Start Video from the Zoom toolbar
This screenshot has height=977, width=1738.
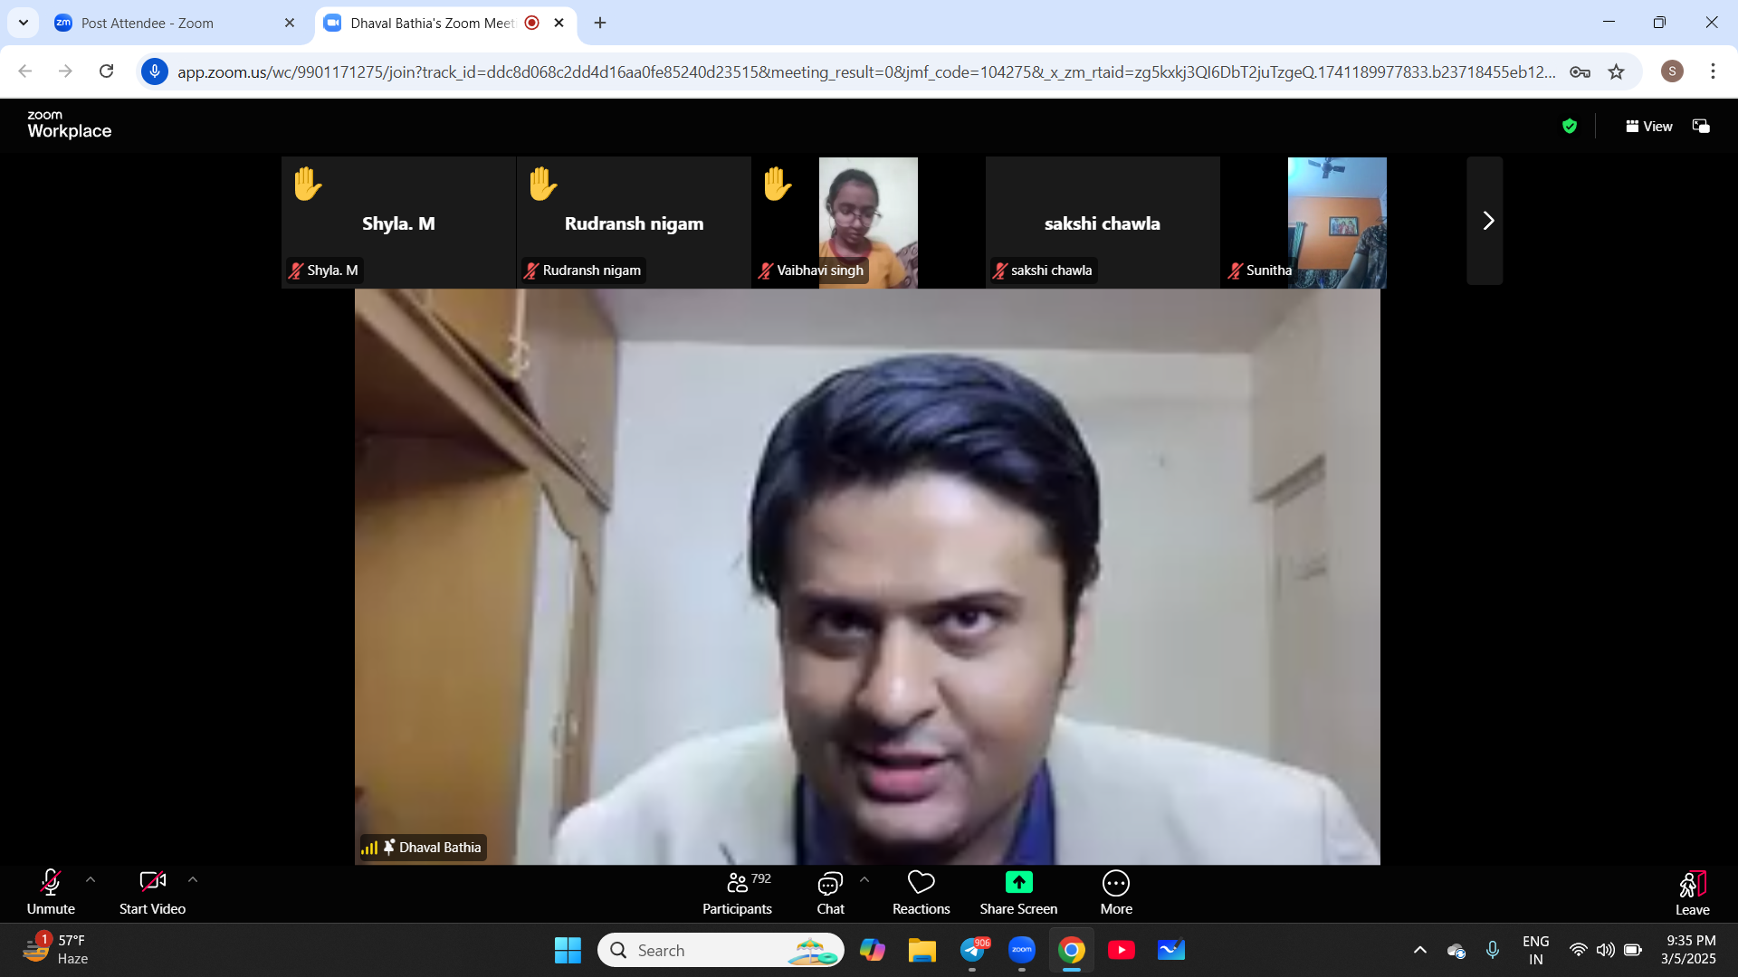click(x=152, y=892)
